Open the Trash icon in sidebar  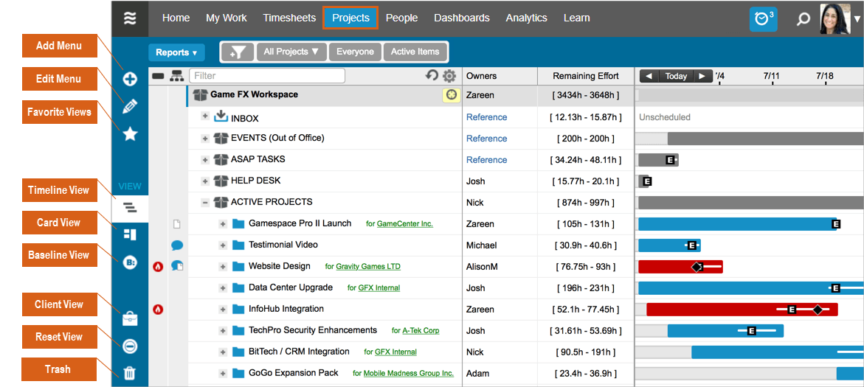pyautogui.click(x=130, y=373)
